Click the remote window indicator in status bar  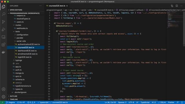[x=2, y=103]
